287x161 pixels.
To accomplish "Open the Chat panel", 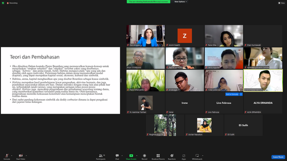I will pyautogui.click(x=117, y=157).
